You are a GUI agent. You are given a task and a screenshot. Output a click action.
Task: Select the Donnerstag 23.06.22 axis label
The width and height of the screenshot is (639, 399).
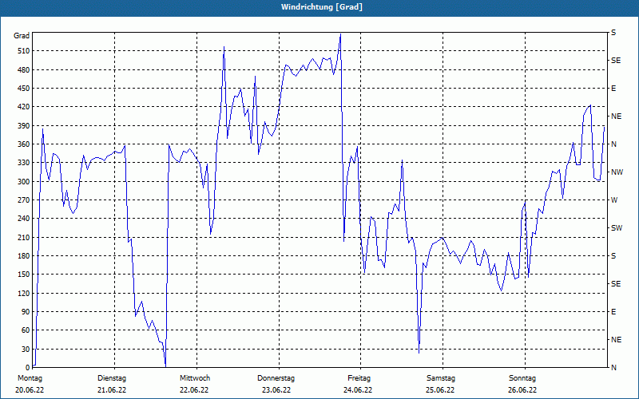click(x=276, y=384)
